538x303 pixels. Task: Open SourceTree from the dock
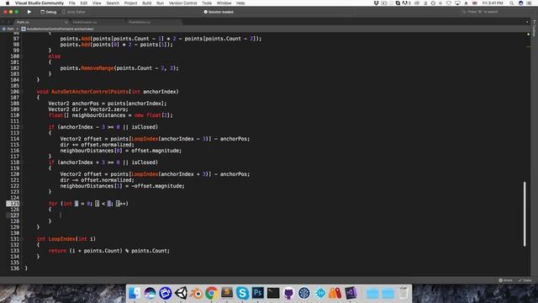pyautogui.click(x=304, y=293)
